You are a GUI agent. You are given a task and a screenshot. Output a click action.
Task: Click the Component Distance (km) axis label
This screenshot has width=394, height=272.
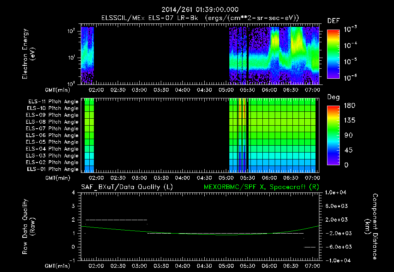(x=371, y=227)
